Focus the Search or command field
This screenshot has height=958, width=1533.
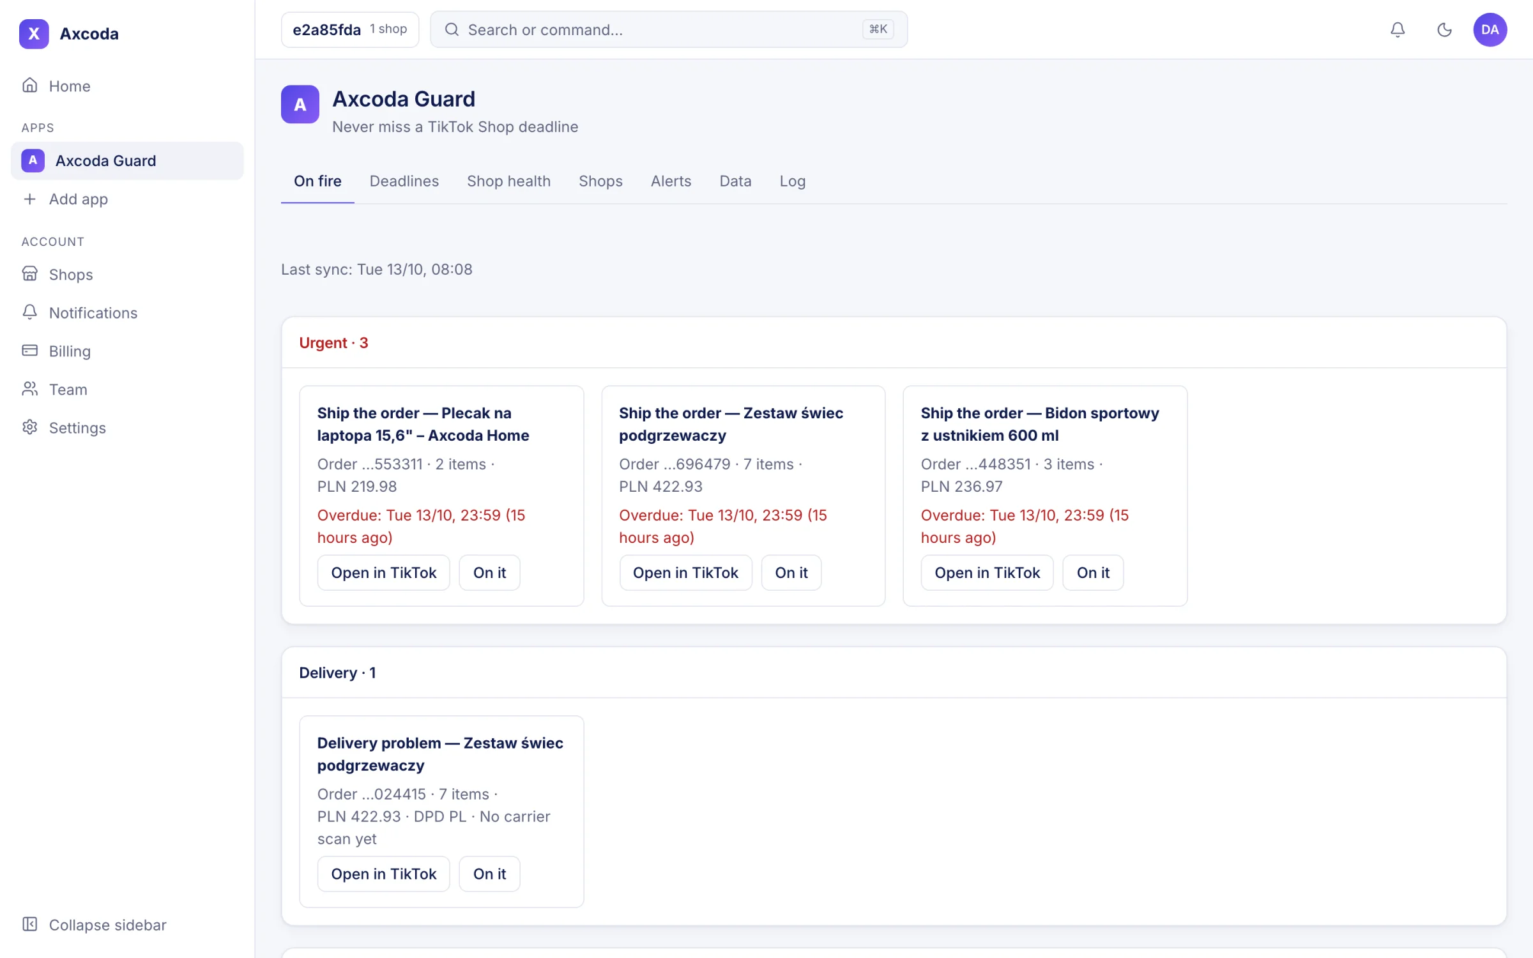tap(669, 29)
